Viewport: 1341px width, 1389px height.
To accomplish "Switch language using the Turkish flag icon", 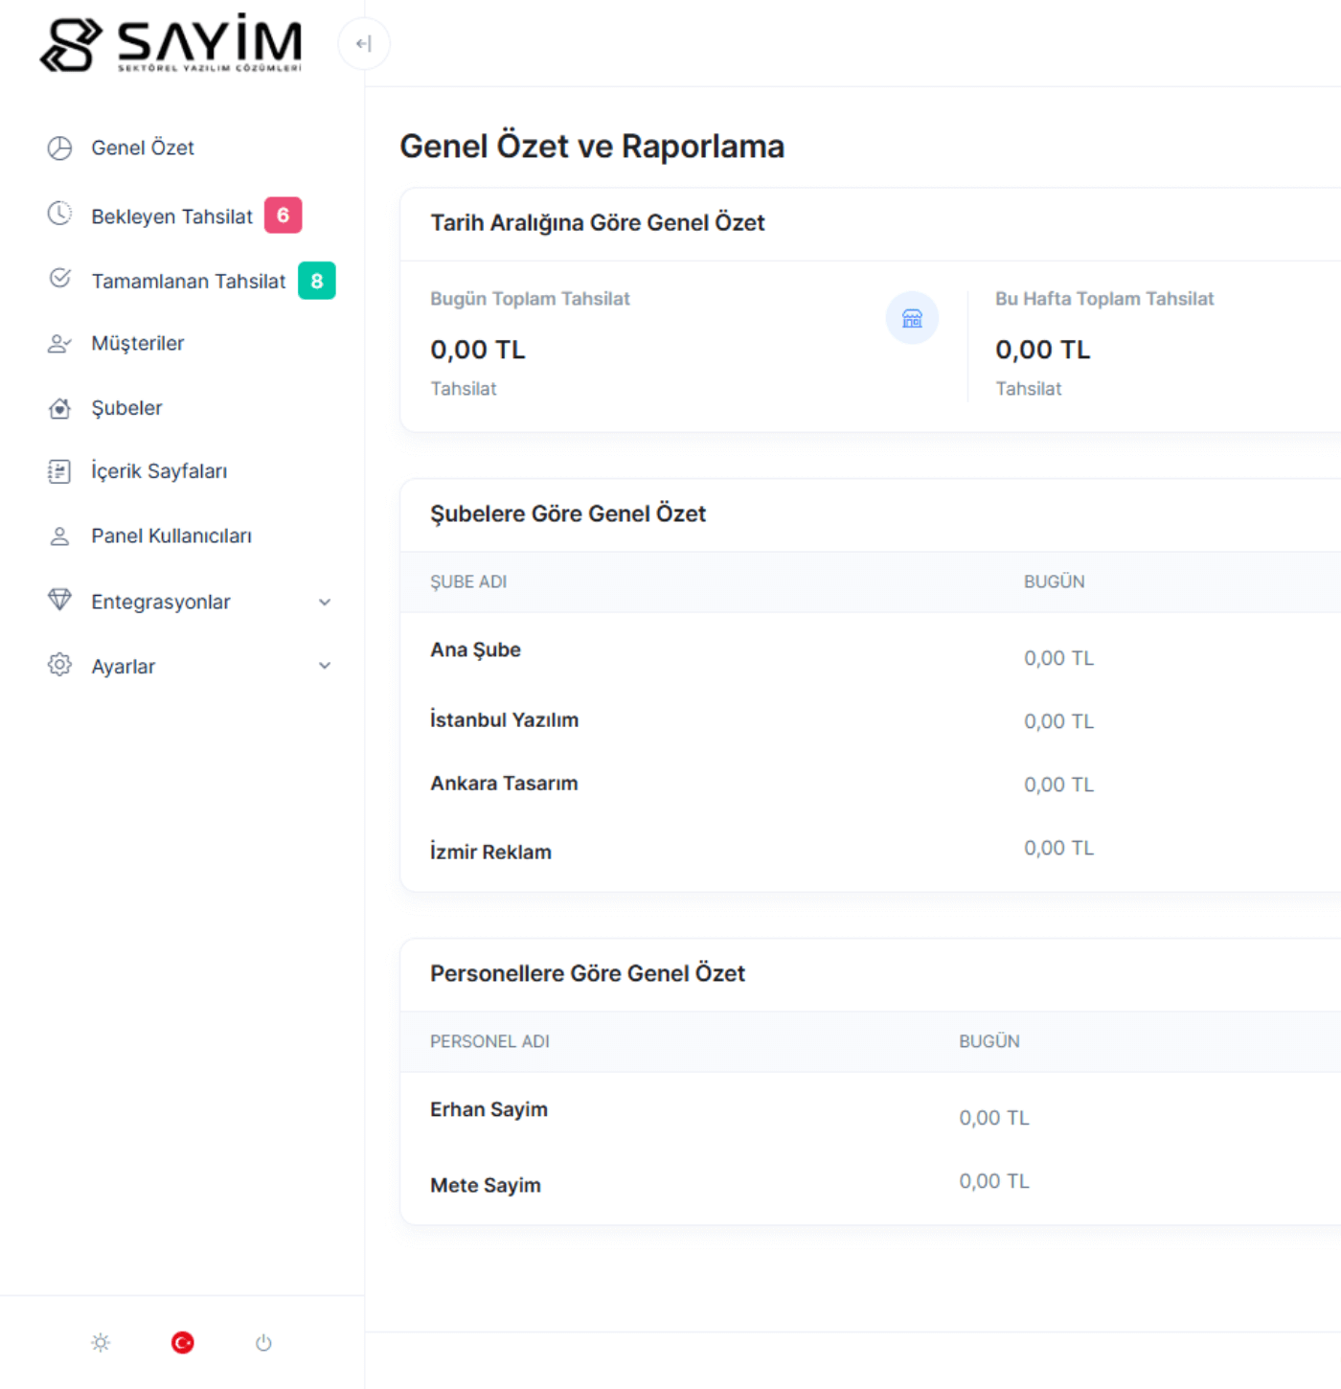I will (182, 1343).
